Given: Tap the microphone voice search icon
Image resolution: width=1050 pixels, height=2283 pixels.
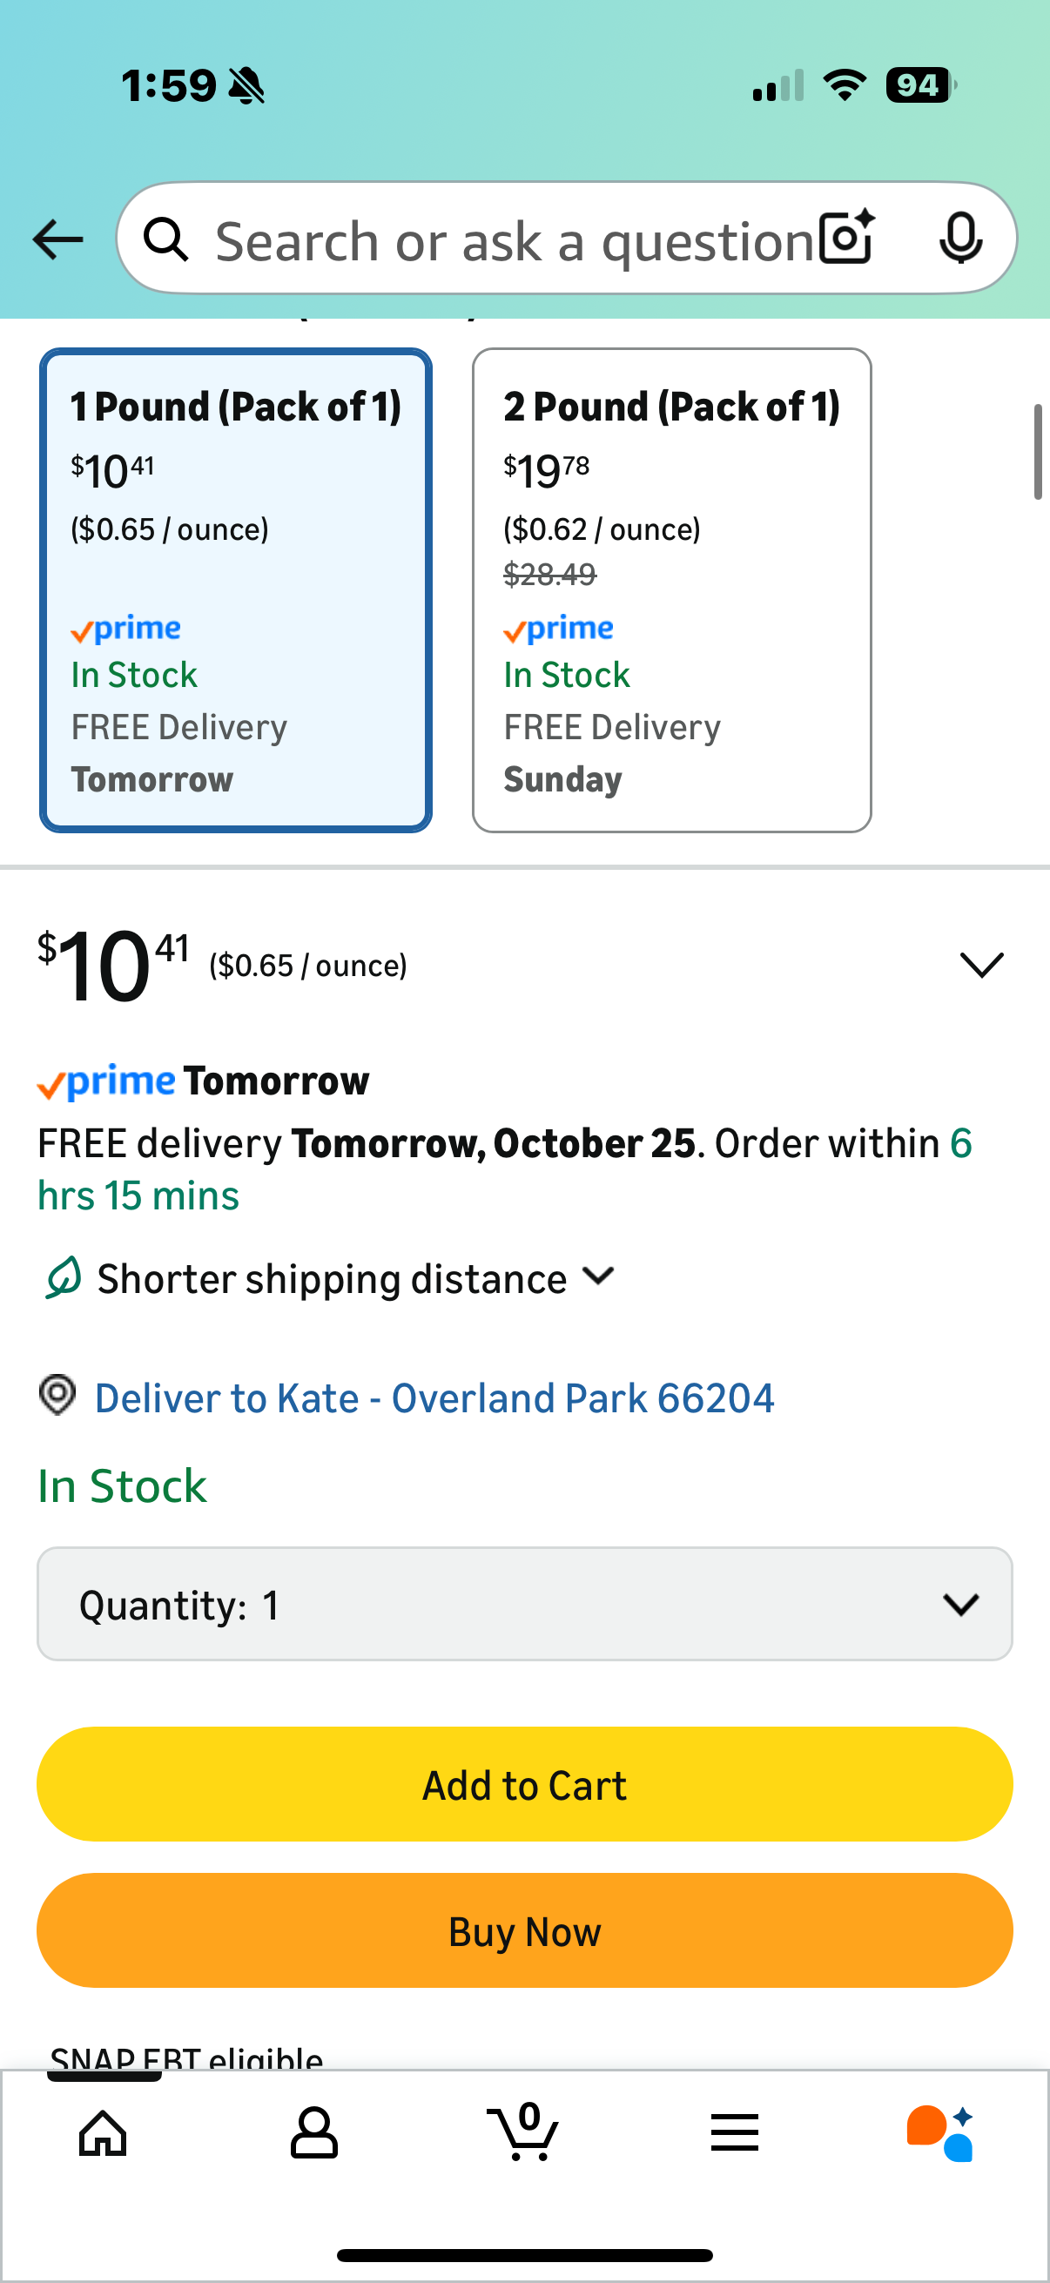Looking at the screenshot, I should coord(959,238).
